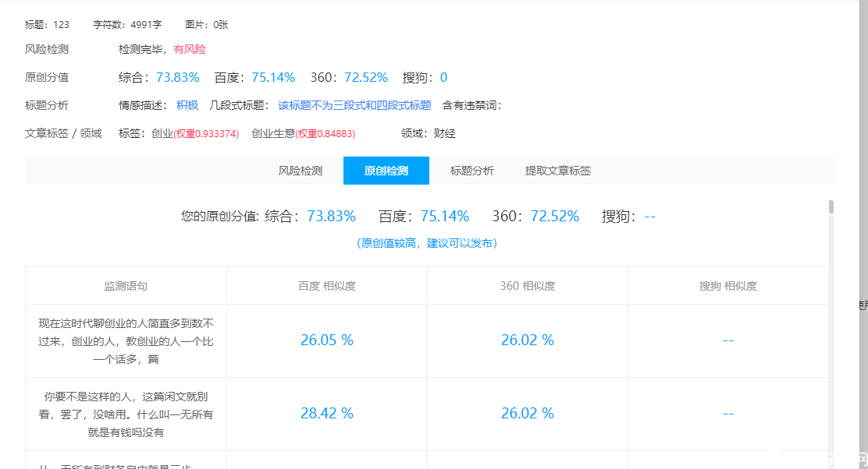Screen dimensions: 868x469
Task: Click the 标题：123 text
Action: pos(47,24)
